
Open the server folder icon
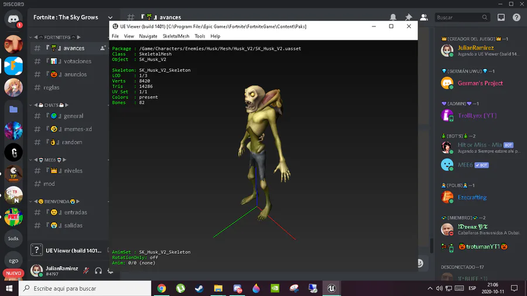click(x=13, y=109)
